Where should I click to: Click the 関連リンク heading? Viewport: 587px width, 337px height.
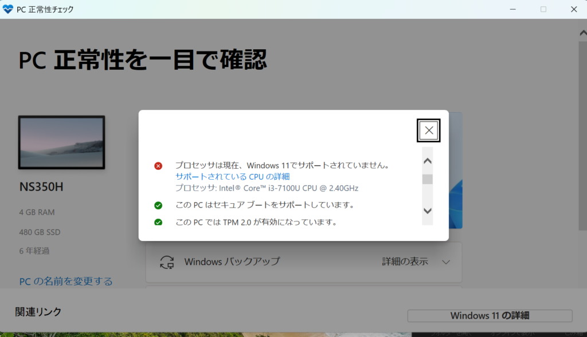38,312
